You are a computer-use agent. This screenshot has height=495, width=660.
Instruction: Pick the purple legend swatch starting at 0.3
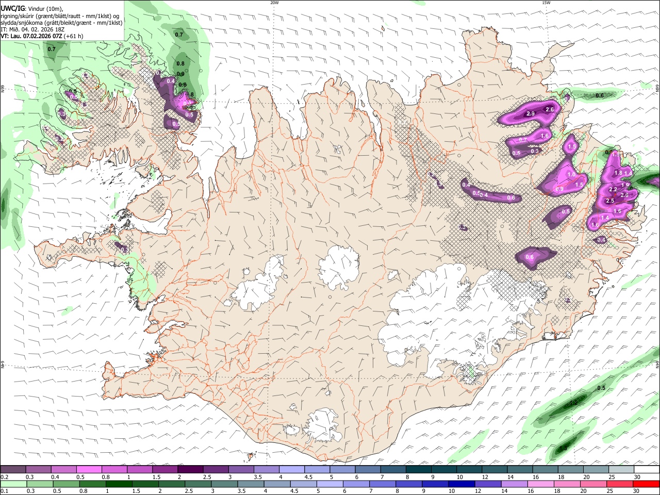[38, 470]
